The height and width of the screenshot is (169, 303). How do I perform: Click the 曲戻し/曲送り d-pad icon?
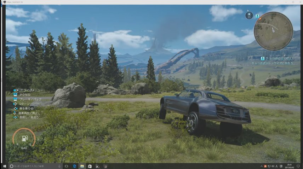pos(15,117)
